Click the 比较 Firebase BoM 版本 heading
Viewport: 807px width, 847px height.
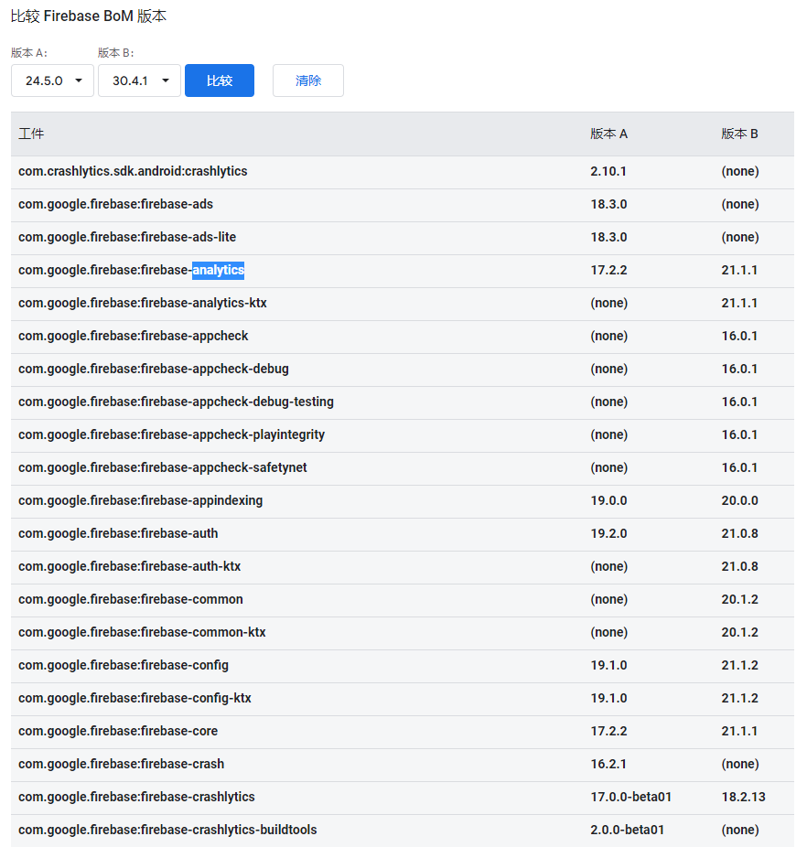(89, 16)
